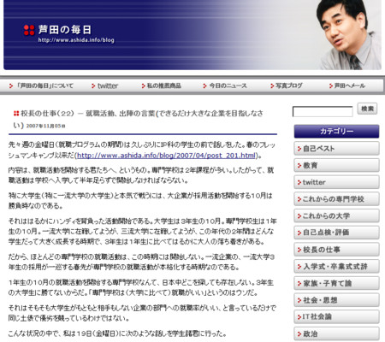Click the 芦田の毎日 blog title in header
The image size is (385, 342).
pos(65,30)
